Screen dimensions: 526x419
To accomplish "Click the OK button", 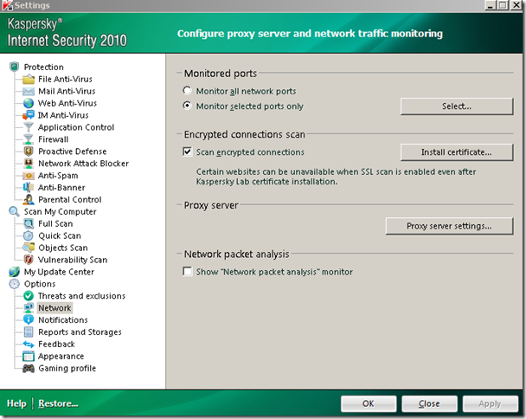I will (369, 403).
